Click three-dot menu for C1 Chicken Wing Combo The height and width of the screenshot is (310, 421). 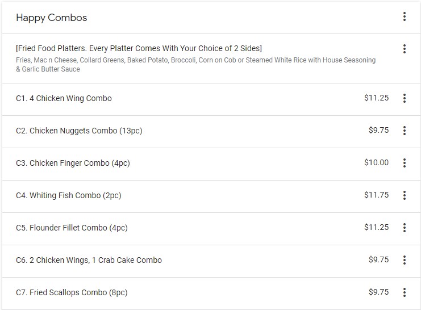coord(404,98)
